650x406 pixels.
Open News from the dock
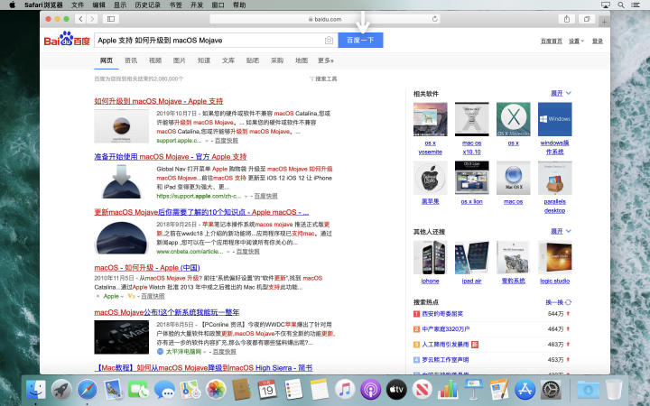(x=422, y=390)
